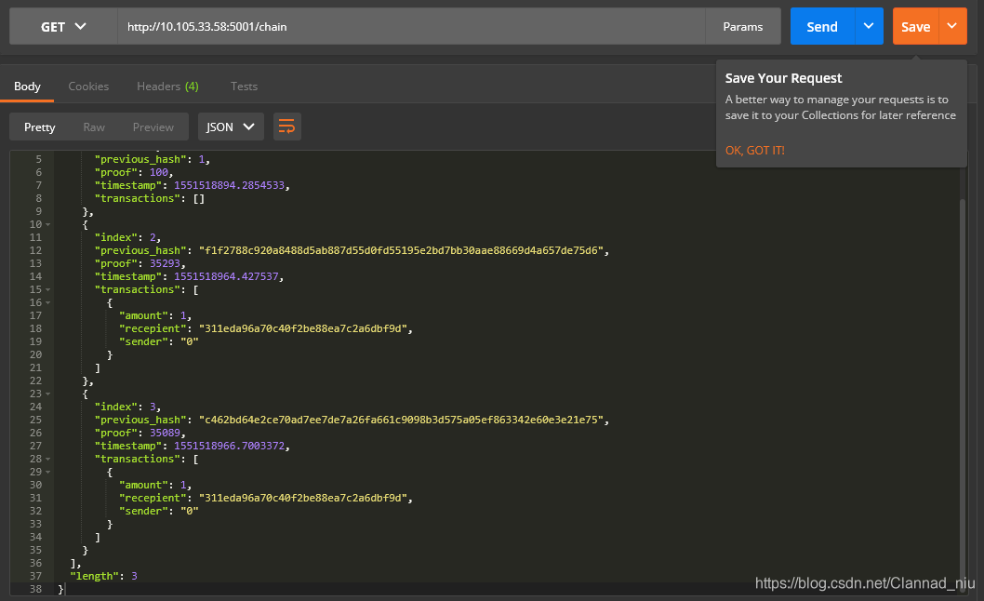Collapse the object at line 29
The width and height of the screenshot is (984, 601).
click(x=47, y=473)
